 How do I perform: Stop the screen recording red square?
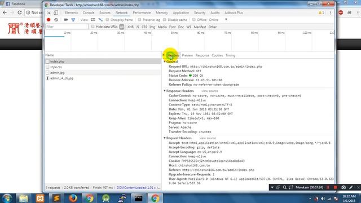(336, 187)
